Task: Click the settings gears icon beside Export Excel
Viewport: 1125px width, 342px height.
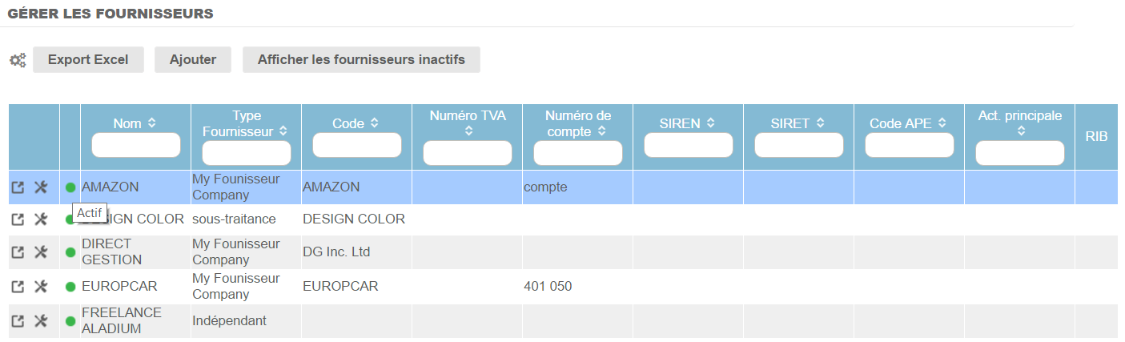Action: point(18,60)
